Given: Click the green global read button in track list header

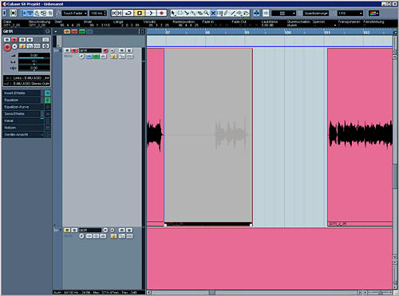Looking at the screenshot, I should click(82, 32).
